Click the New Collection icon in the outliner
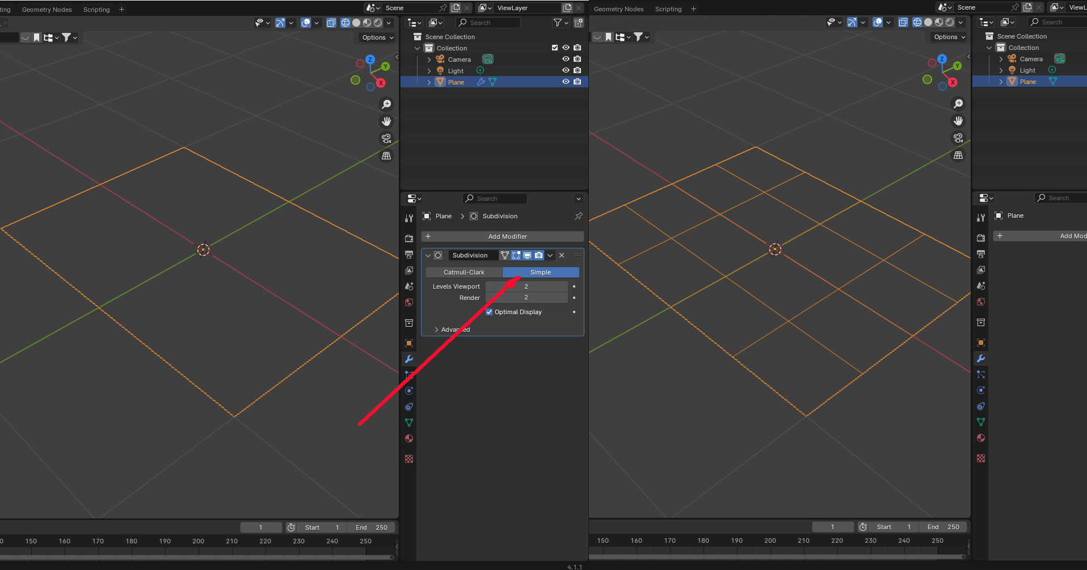This screenshot has width=1087, height=570. tap(578, 23)
